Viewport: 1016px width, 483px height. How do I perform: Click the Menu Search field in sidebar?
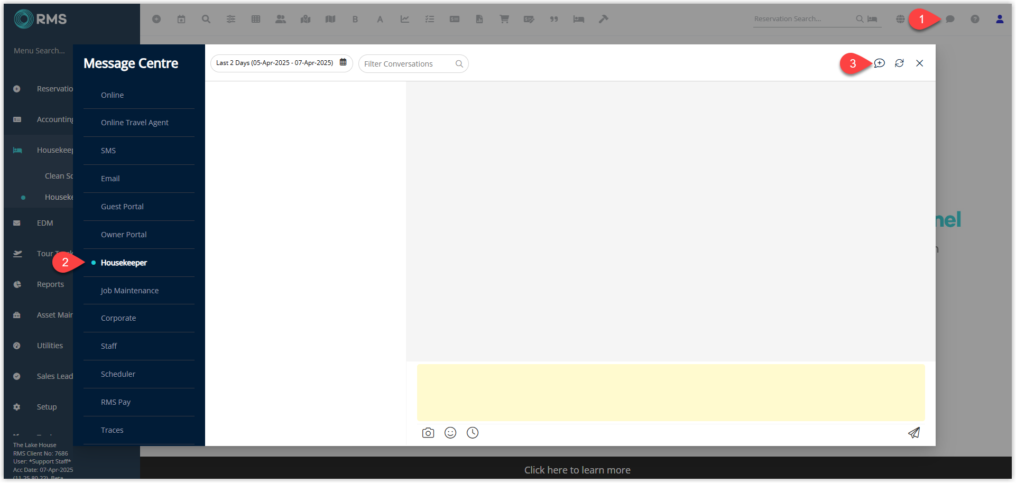40,51
